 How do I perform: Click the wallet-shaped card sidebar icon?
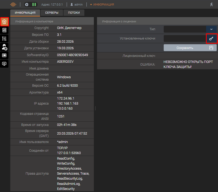pos(4,55)
